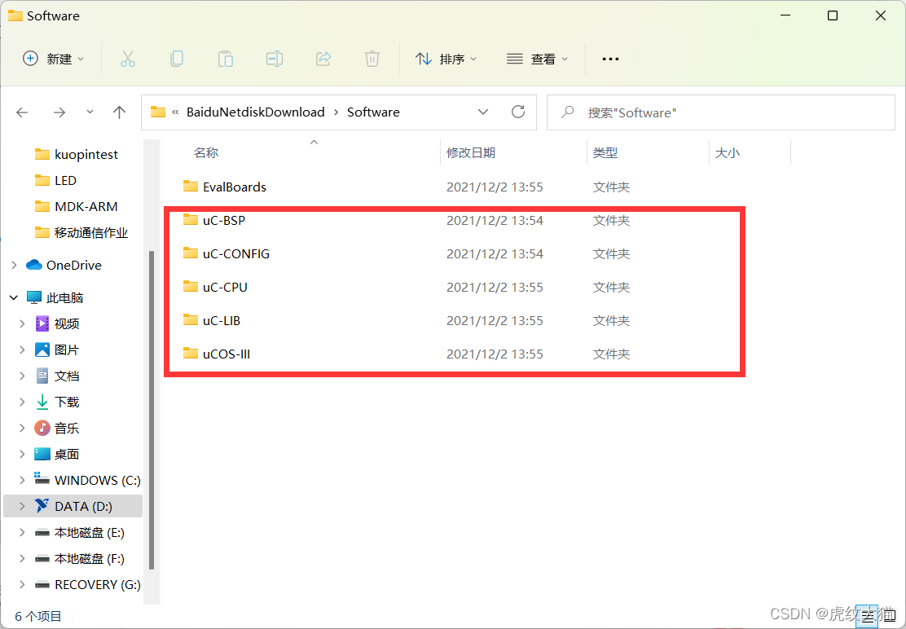Select the uC-CPU folder

pyautogui.click(x=226, y=288)
